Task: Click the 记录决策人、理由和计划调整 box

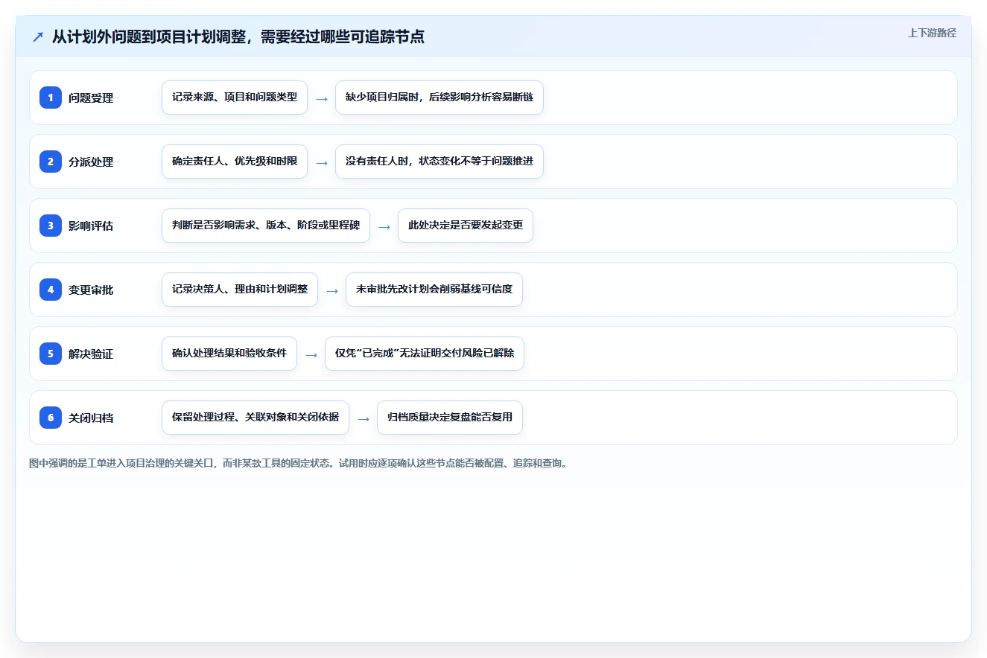Action: point(240,290)
